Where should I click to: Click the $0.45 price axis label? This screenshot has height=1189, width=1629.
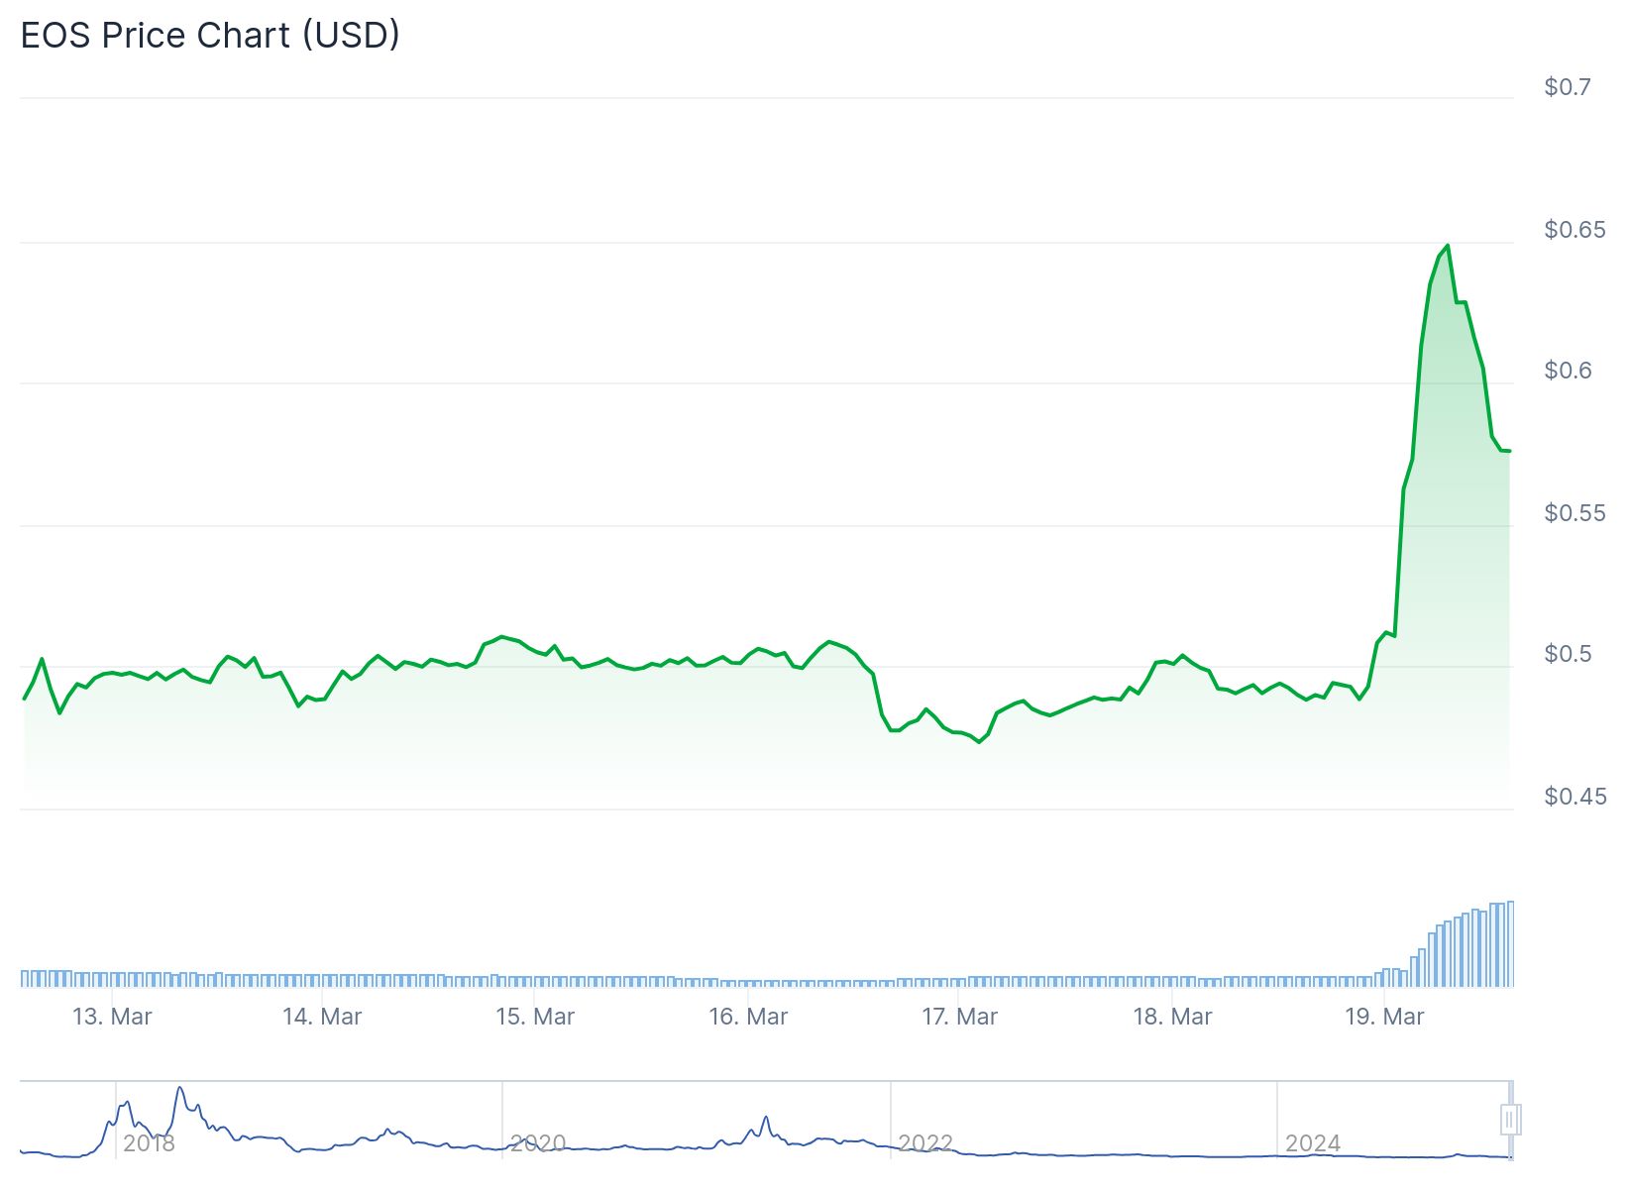coord(1575,797)
